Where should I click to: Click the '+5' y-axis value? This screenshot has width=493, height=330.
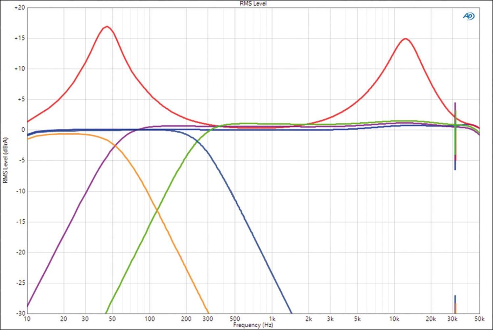click(x=21, y=99)
